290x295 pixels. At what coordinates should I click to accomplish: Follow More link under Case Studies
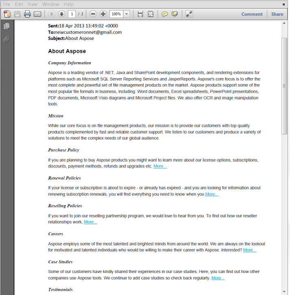pyautogui.click(x=218, y=278)
